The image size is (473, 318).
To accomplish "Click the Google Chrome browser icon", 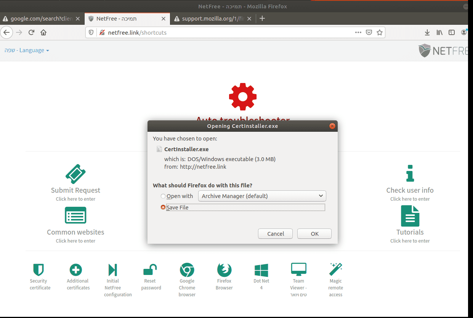I will tap(187, 270).
